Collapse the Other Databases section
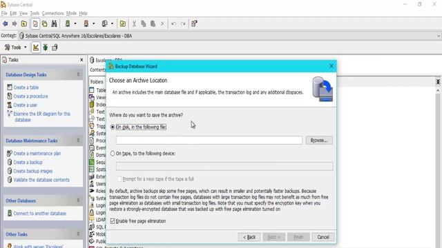This screenshot has height=248, width=442. pyautogui.click(x=78, y=200)
